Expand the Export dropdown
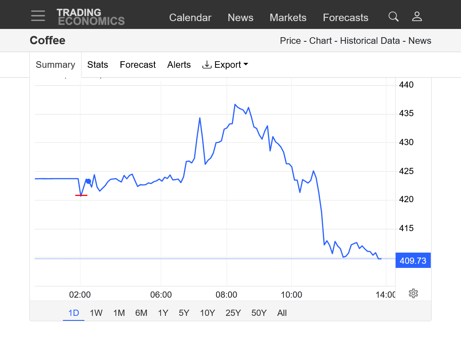 [225, 65]
